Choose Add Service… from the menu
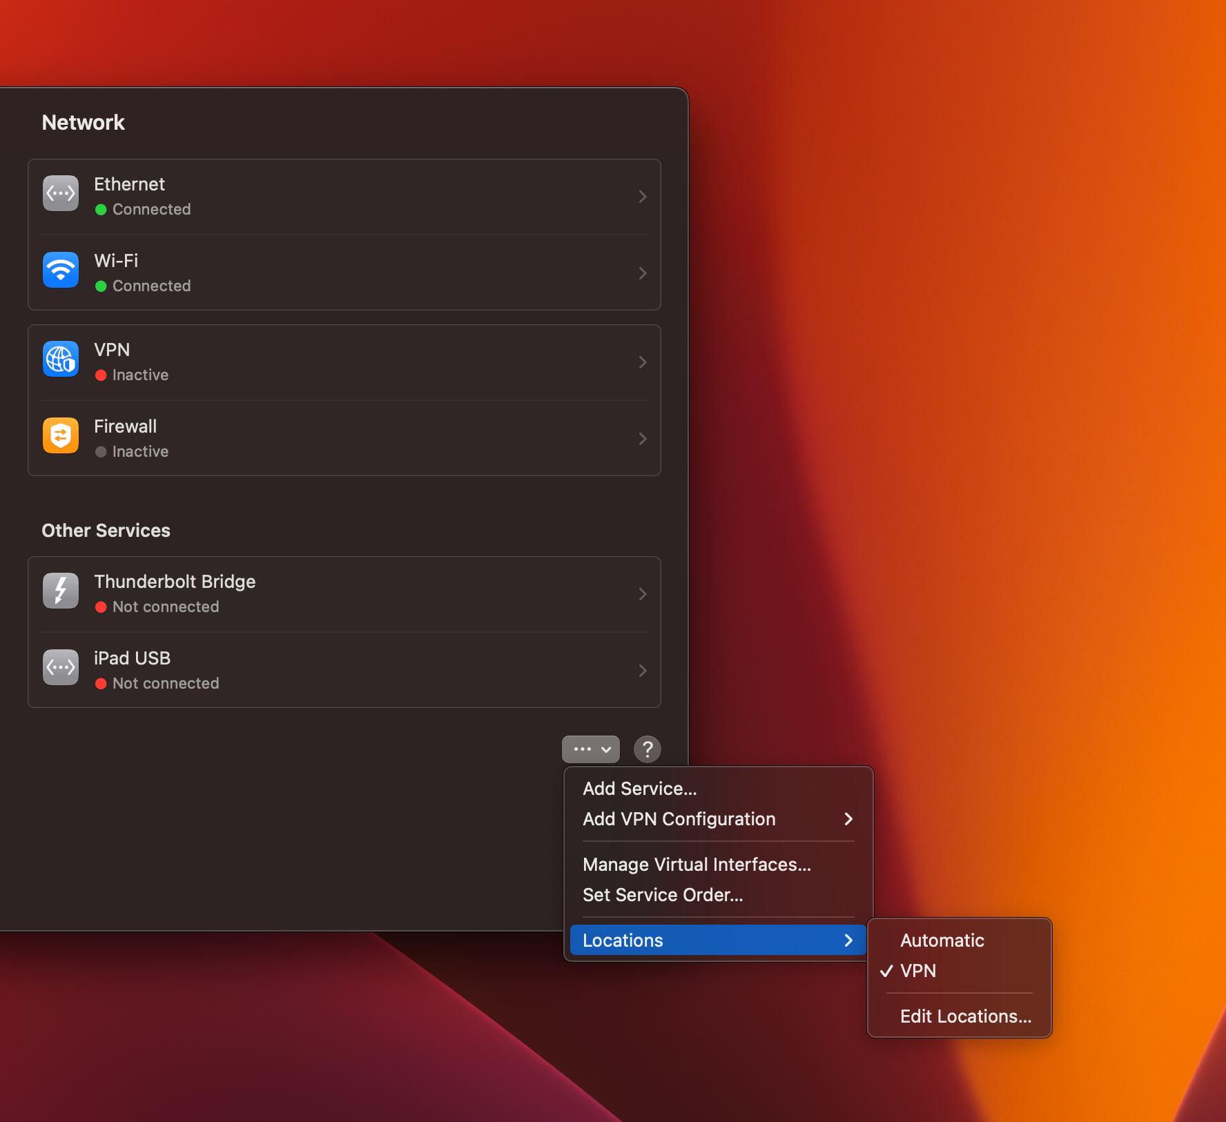This screenshot has width=1226, height=1122. pos(719,789)
